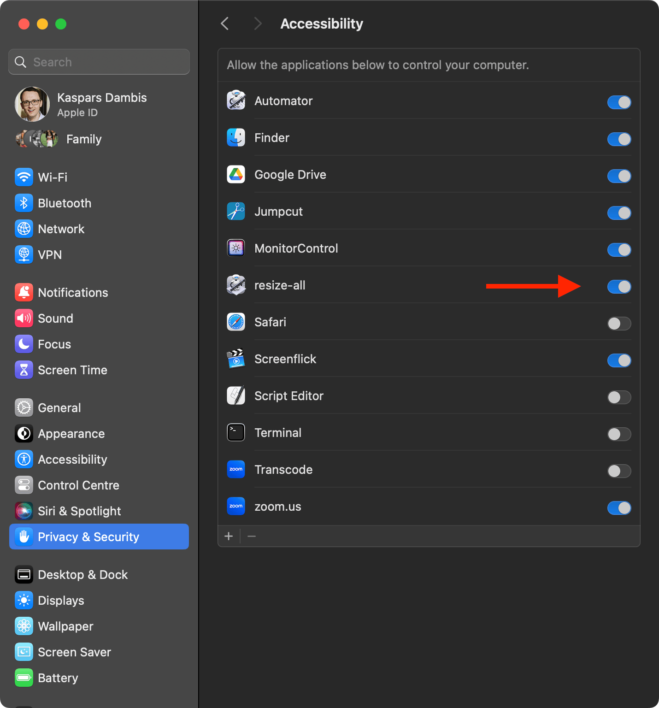Click the Focus moon icon
Viewport: 659px width, 708px height.
coord(24,344)
